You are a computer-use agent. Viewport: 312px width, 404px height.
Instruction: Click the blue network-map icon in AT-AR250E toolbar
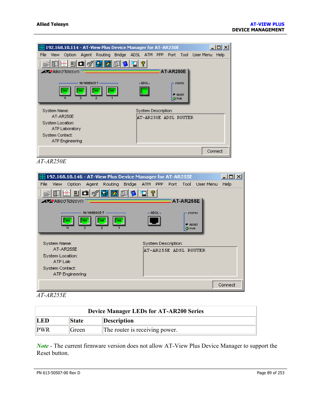[99, 64]
